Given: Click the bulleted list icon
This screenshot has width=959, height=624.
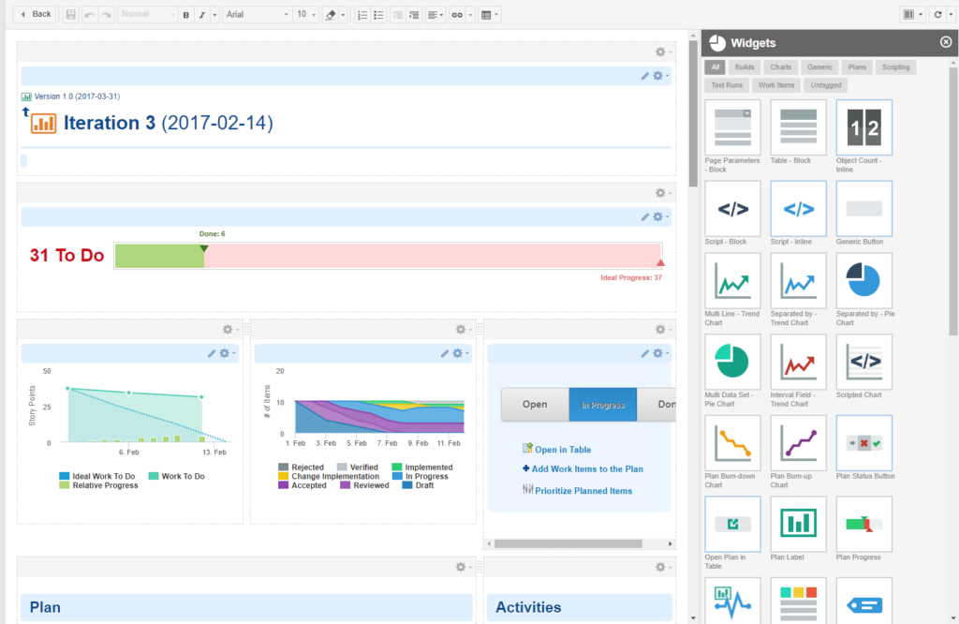Looking at the screenshot, I should pos(380,14).
